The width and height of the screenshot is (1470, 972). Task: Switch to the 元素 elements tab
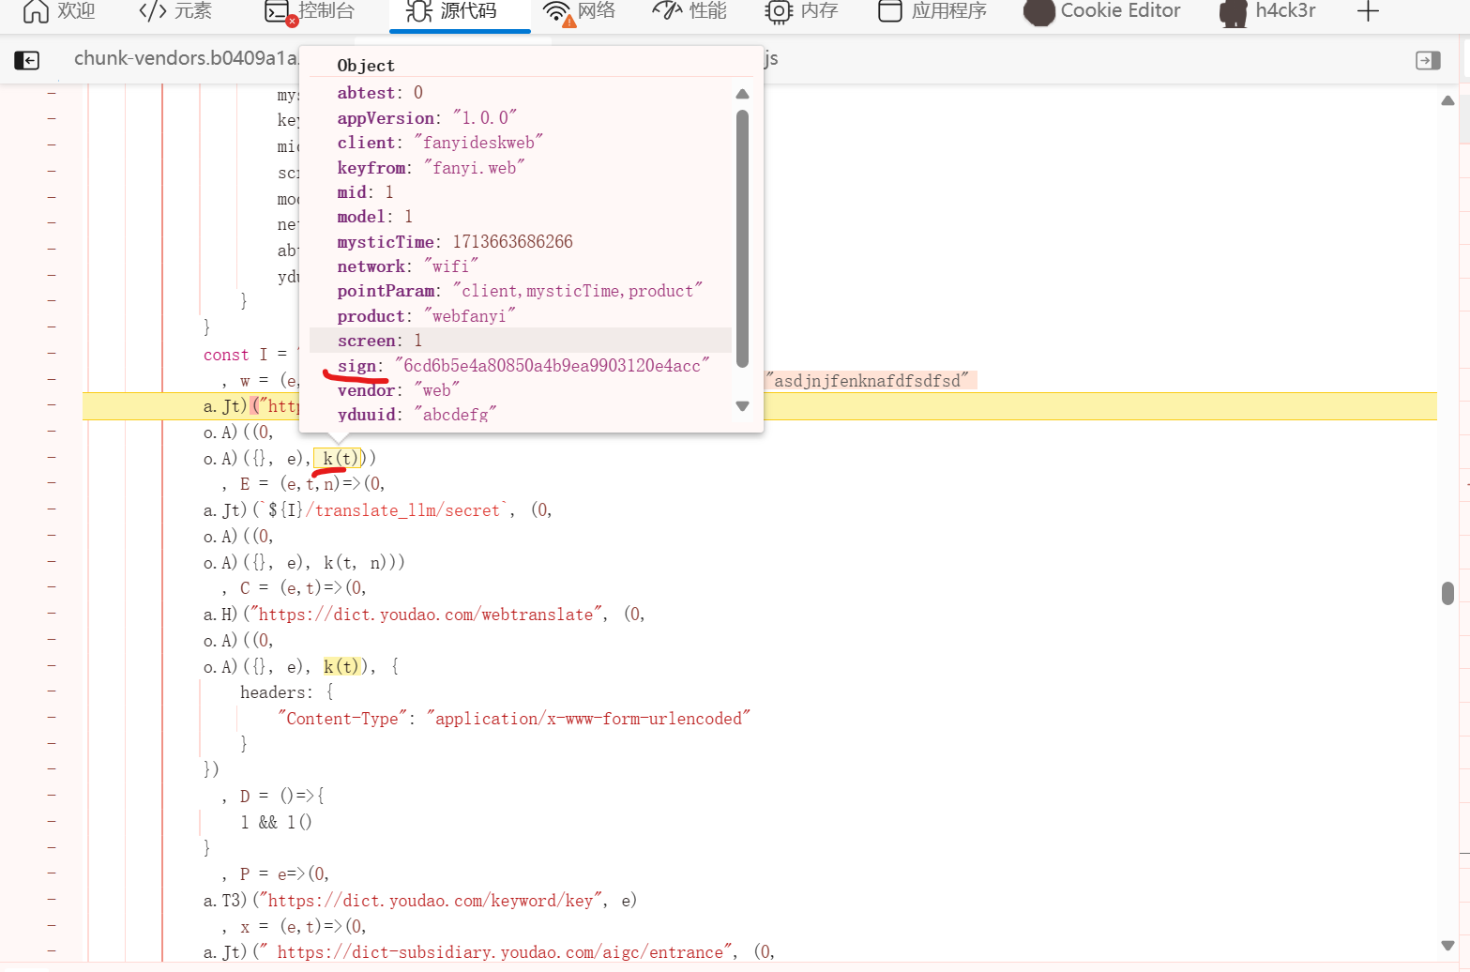tap(175, 11)
